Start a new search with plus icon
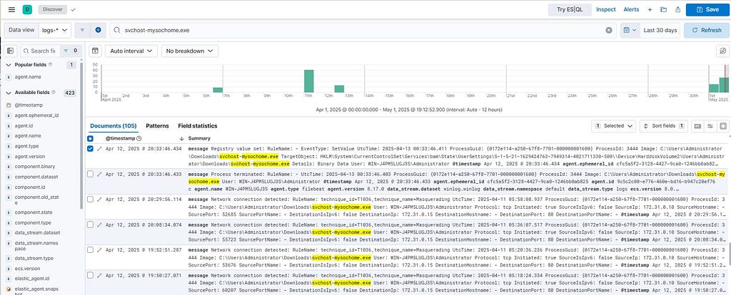This screenshot has width=731, height=295. (650, 9)
